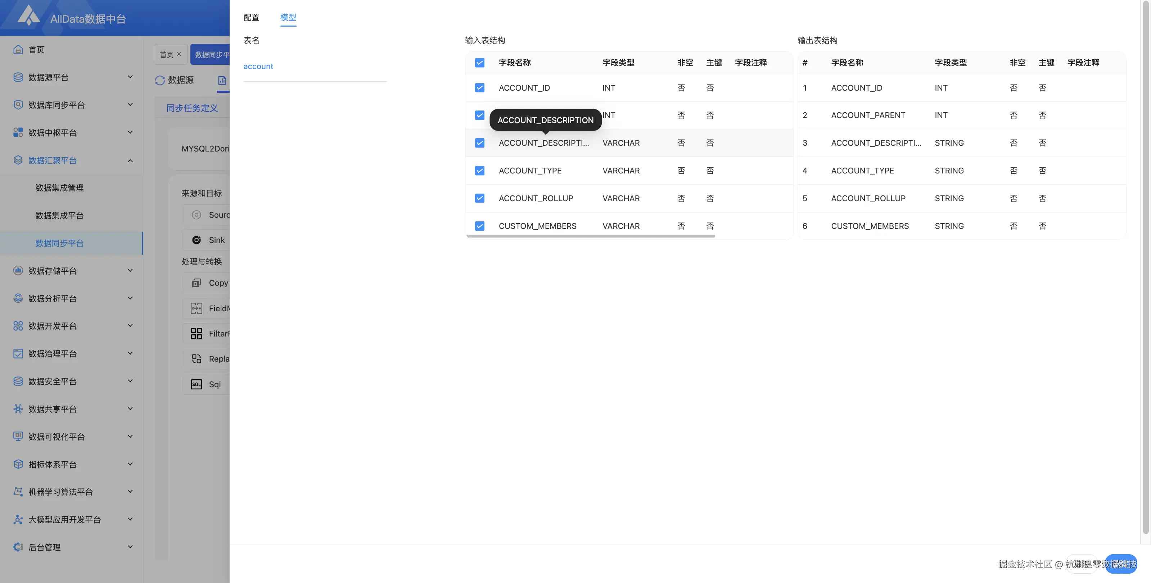Click the 机器学习算法平台 sidebar icon
Viewport: 1151px width, 583px height.
coord(18,492)
